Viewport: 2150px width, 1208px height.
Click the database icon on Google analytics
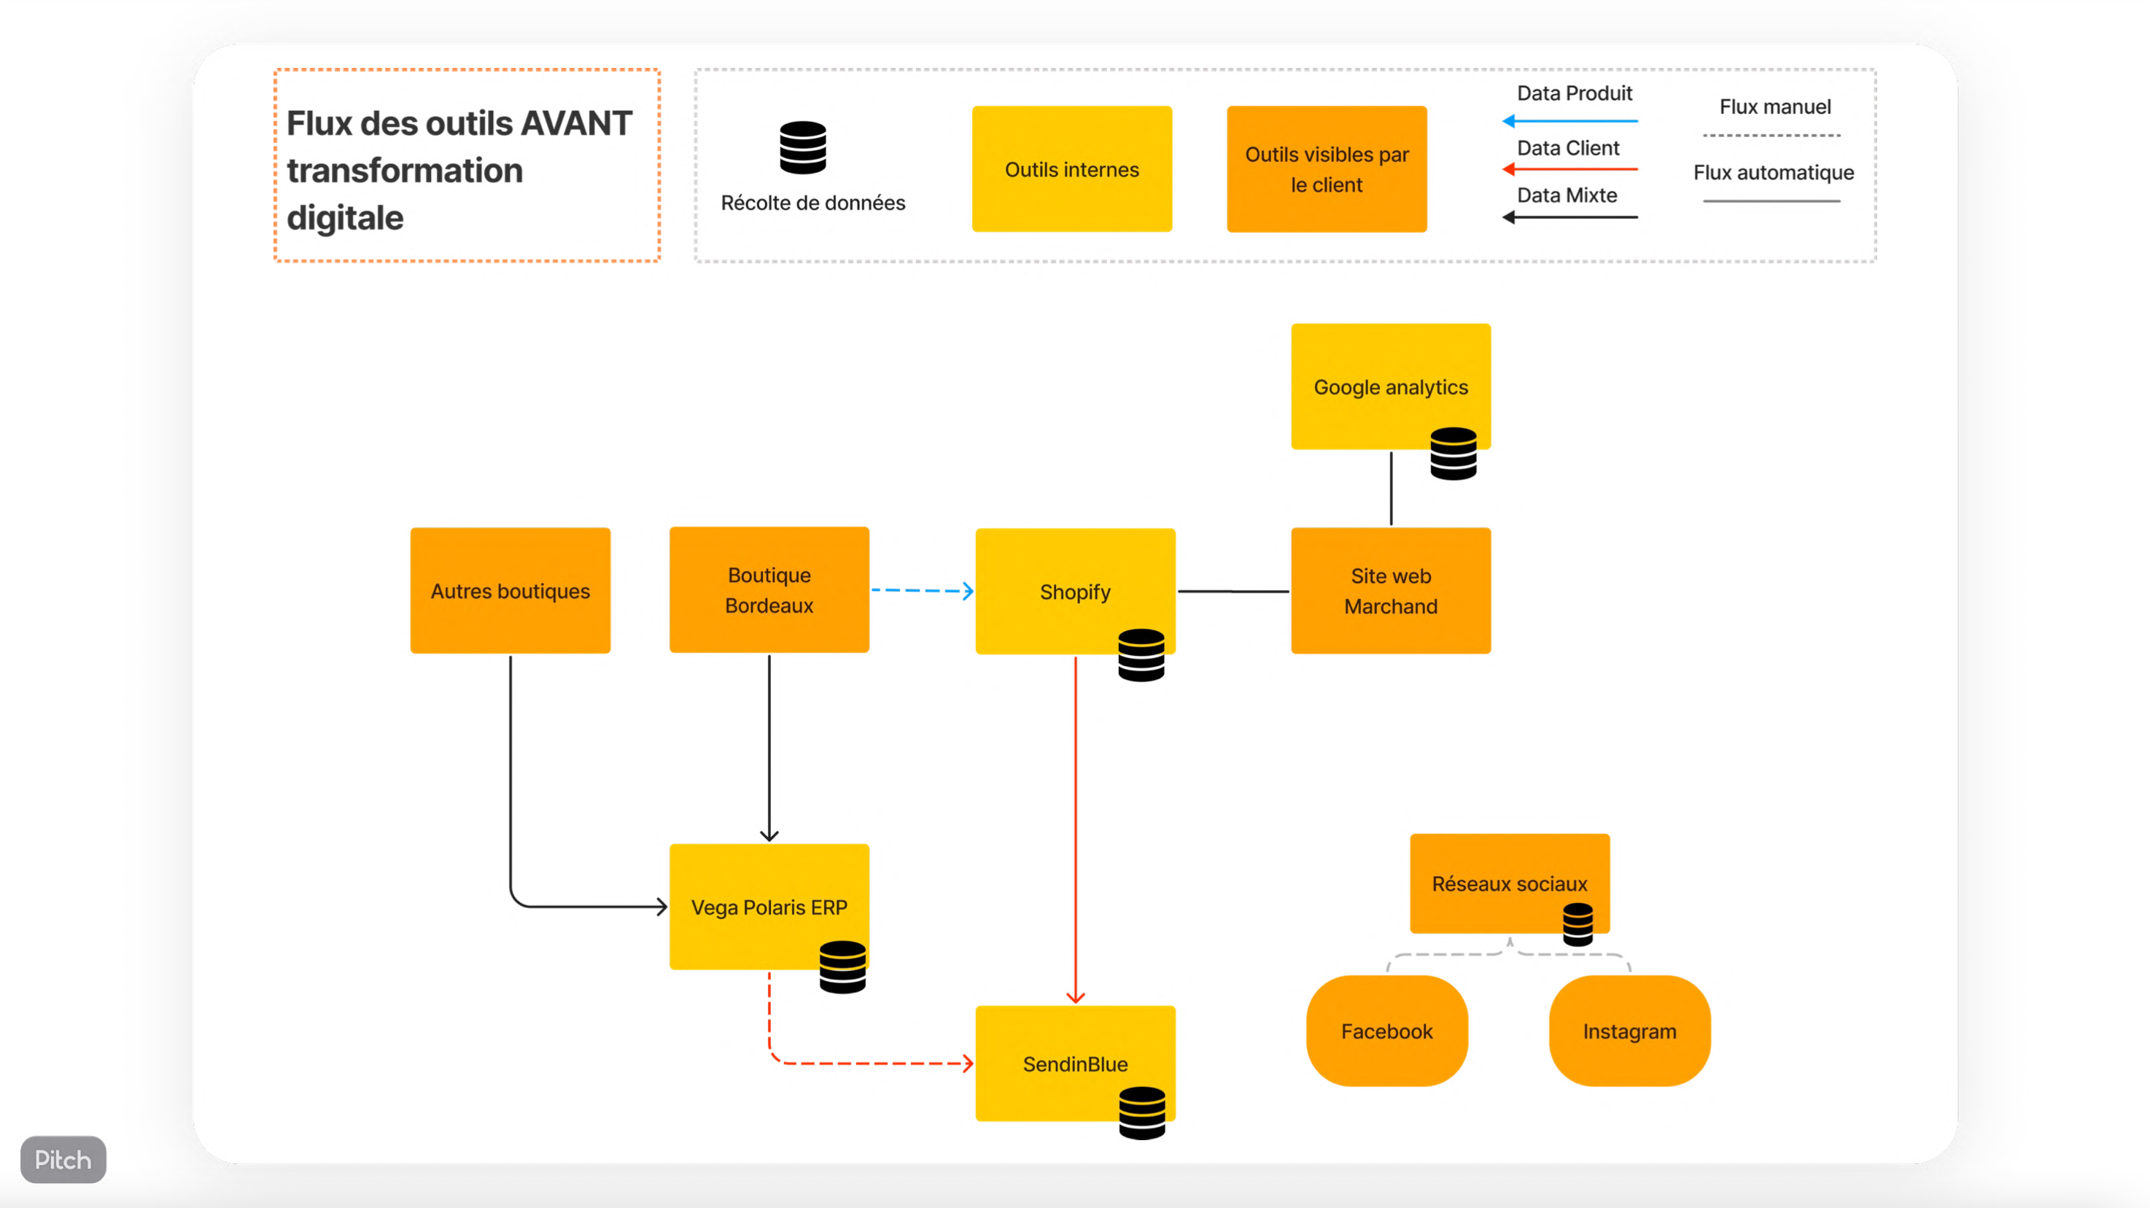1453,453
